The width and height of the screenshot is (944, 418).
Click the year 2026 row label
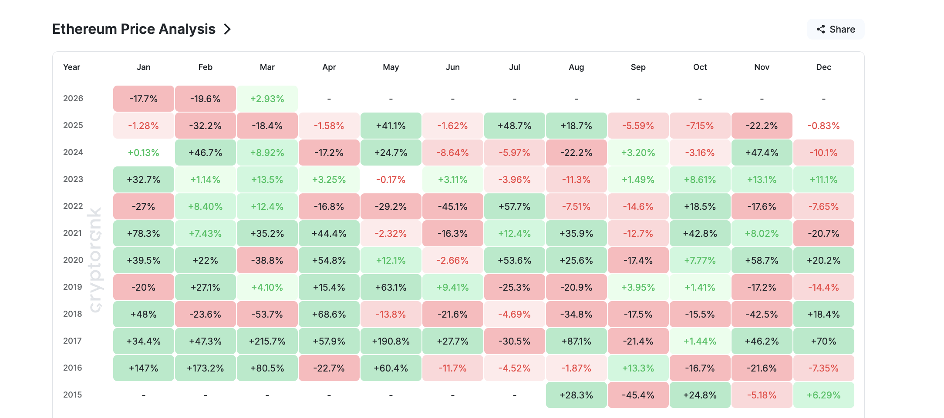click(x=72, y=99)
